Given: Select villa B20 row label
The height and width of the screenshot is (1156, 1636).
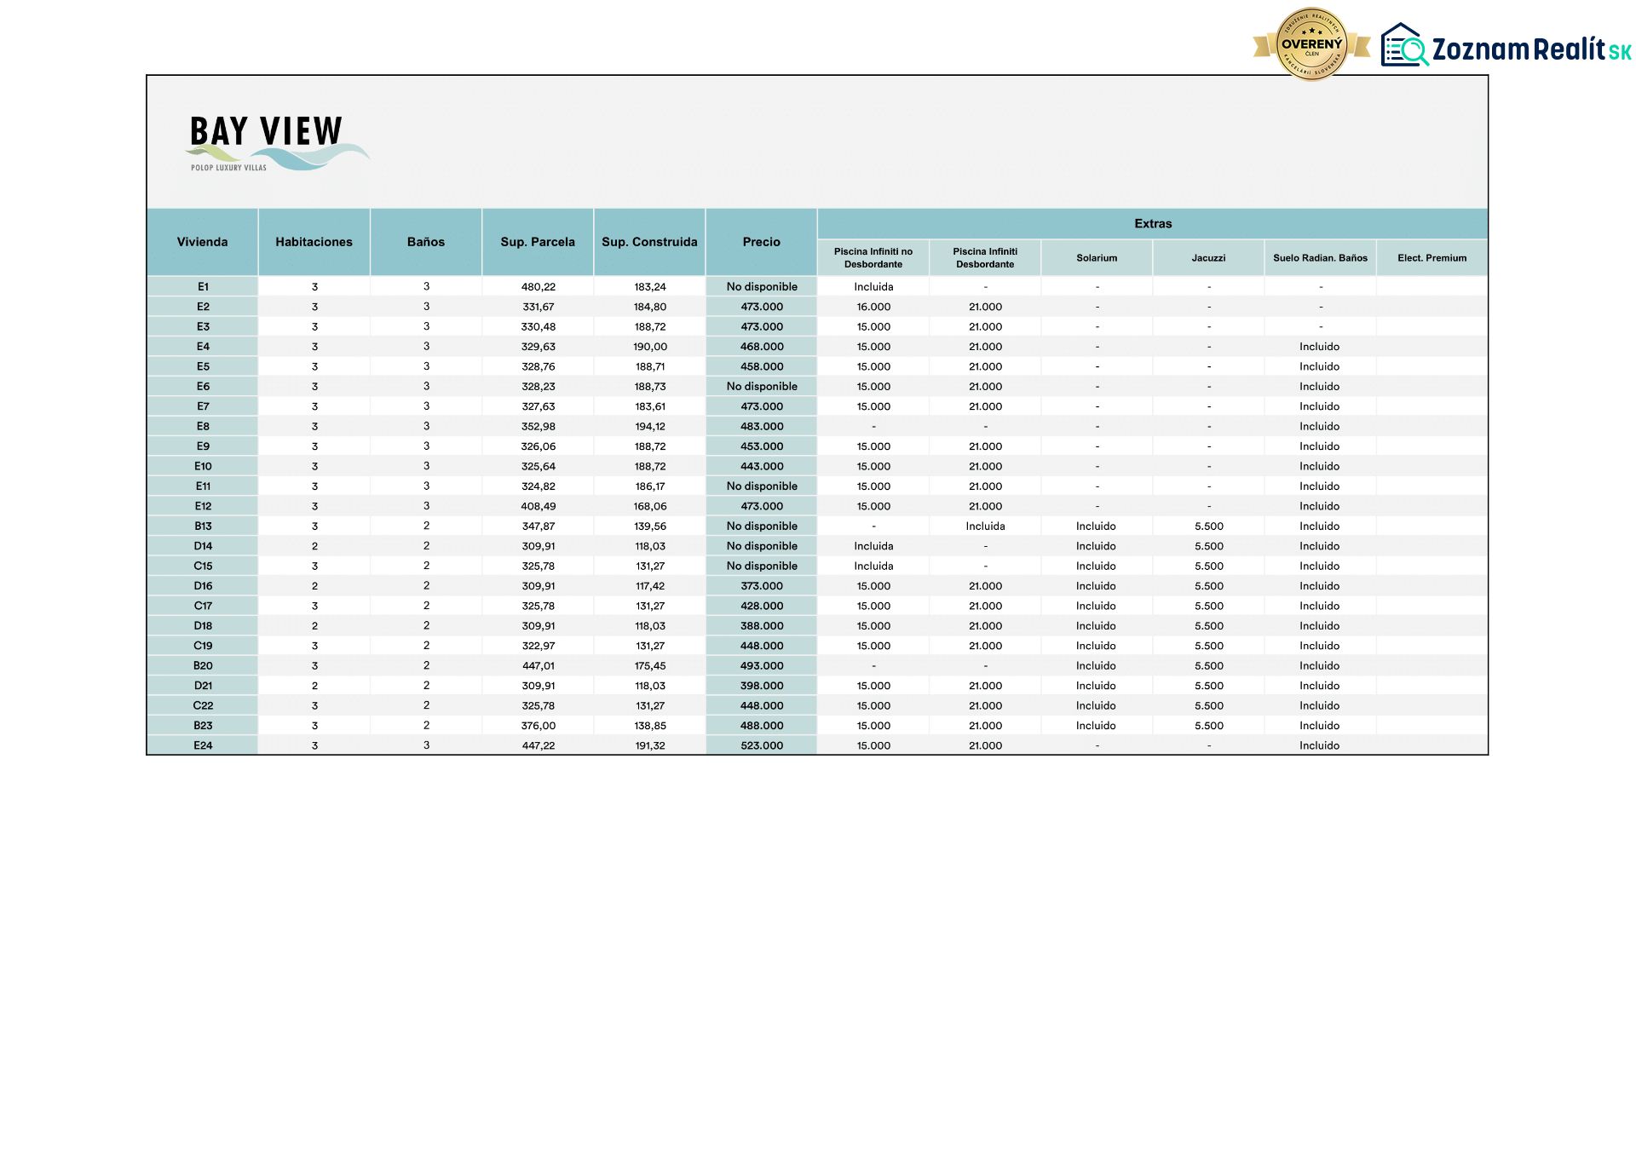Looking at the screenshot, I should click(x=203, y=666).
